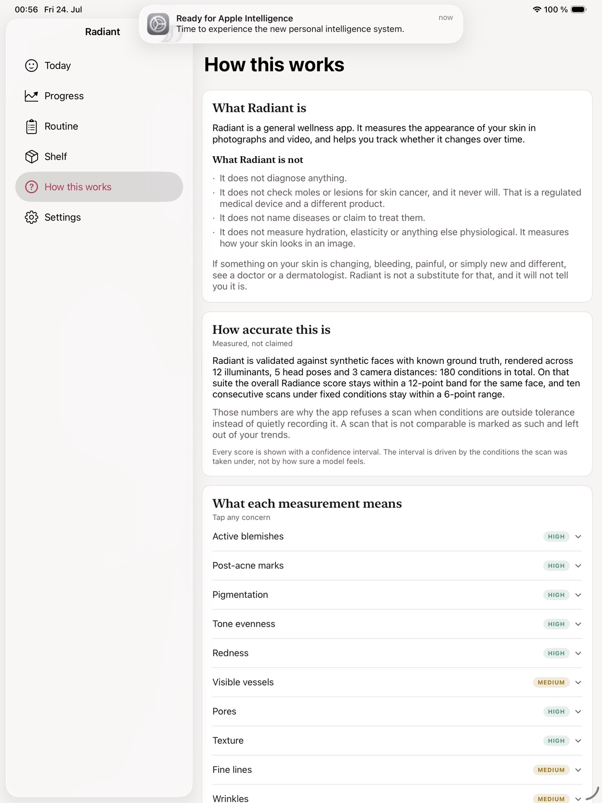Screen dimensions: 602x803
Task: Go to the Today menu label
Action: pyautogui.click(x=58, y=66)
